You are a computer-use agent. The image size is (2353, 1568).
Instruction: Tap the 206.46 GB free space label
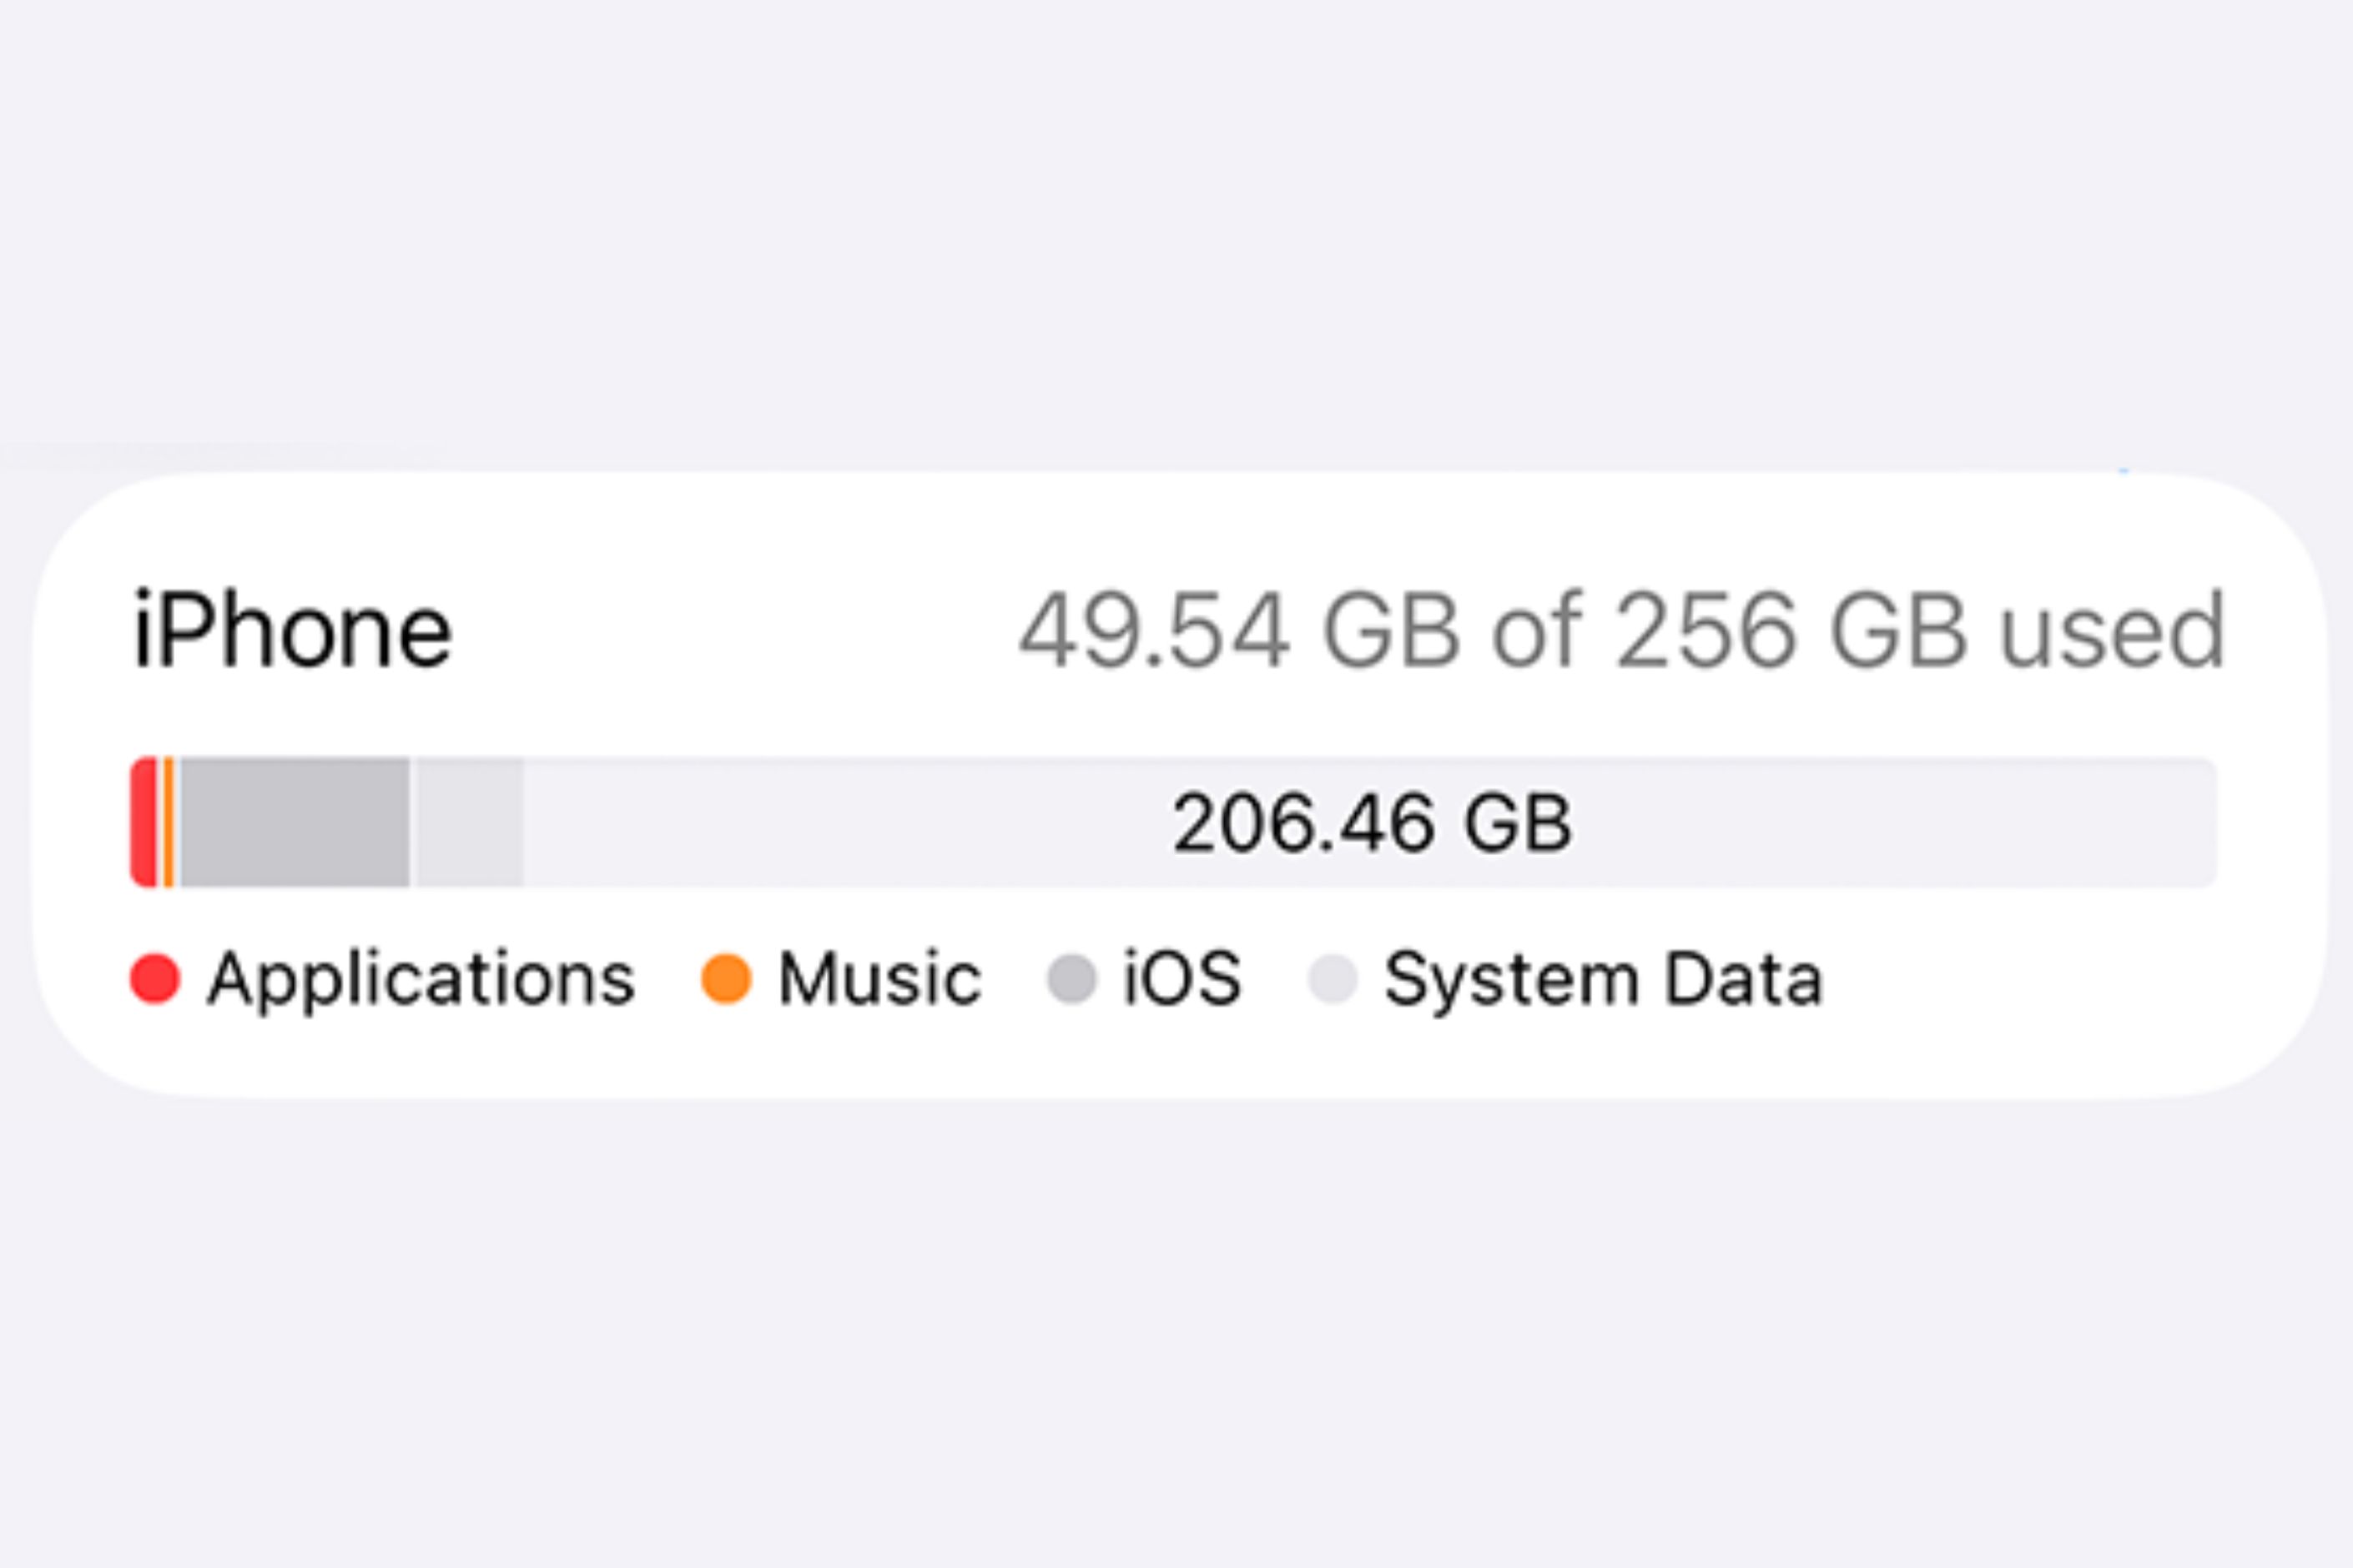tap(1372, 822)
